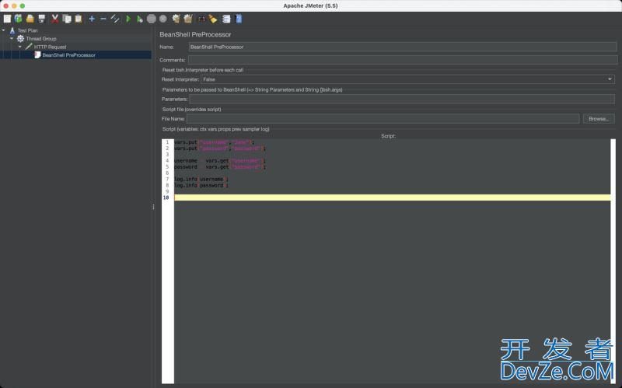Open the Templates icon in toolbar

pyautogui.click(x=18, y=19)
